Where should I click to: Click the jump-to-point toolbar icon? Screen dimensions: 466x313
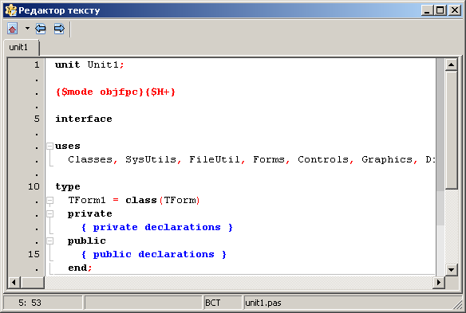13,29
